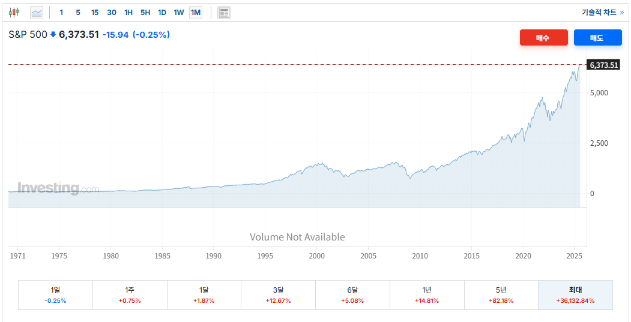The width and height of the screenshot is (631, 322).
Task: Select the 1D interval
Action: tap(162, 13)
